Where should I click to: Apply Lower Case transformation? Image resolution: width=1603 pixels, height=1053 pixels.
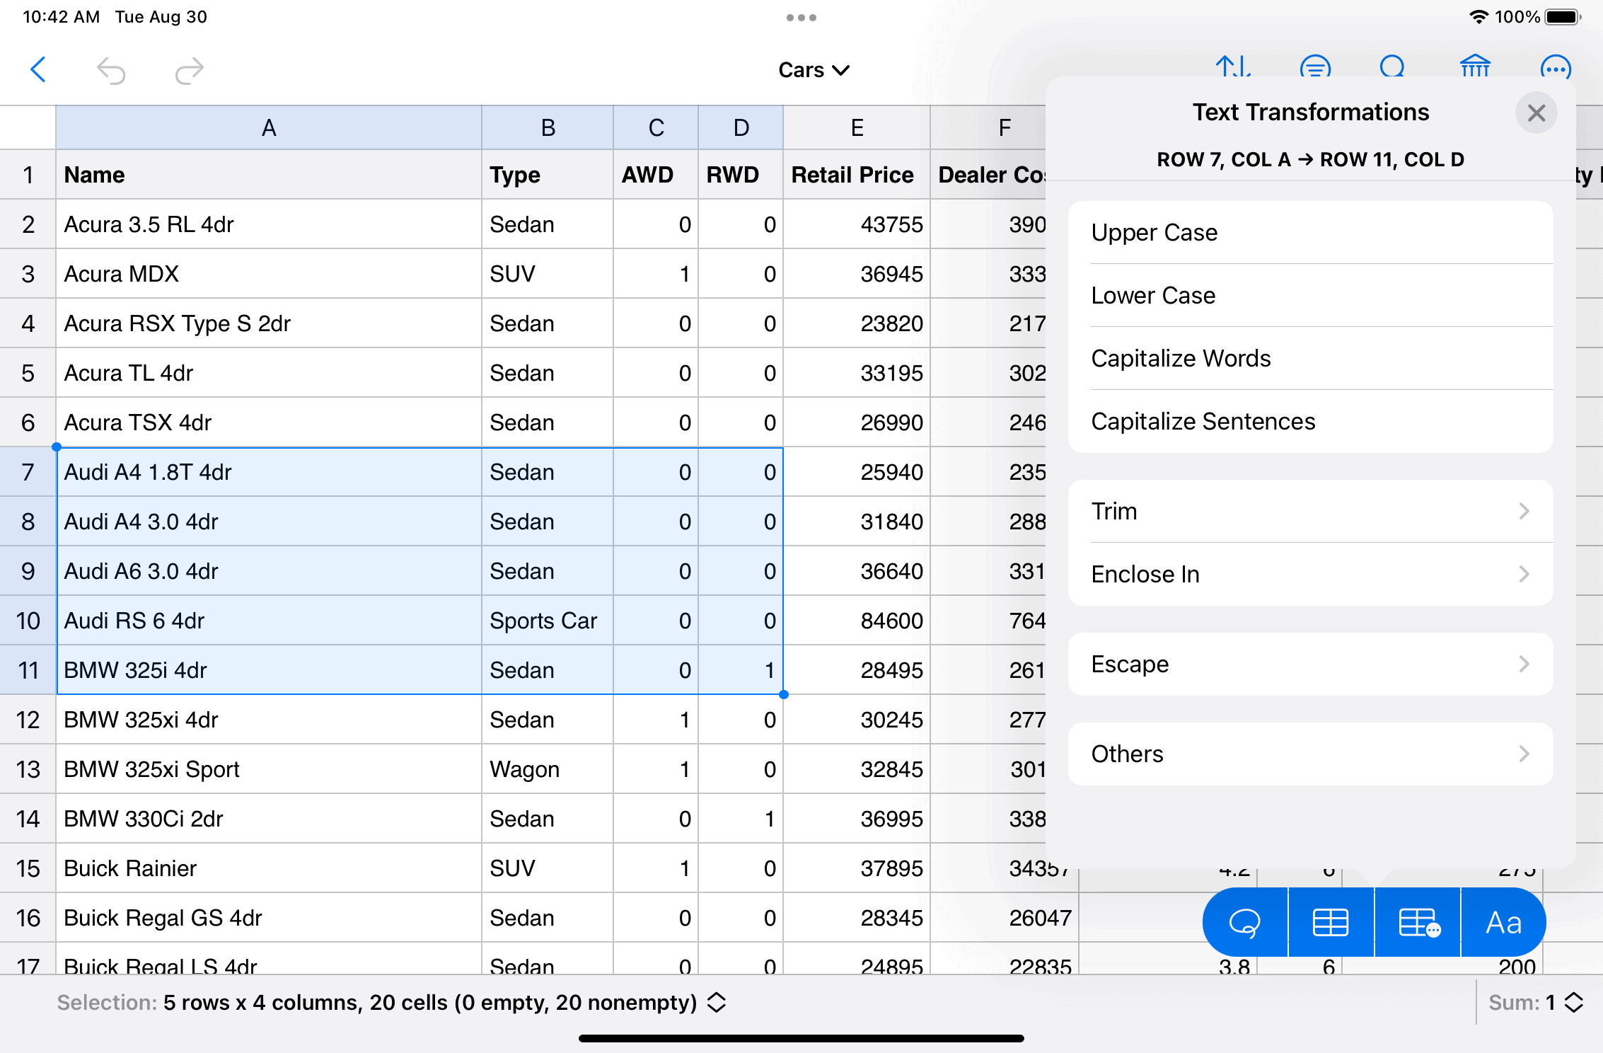(x=1310, y=295)
